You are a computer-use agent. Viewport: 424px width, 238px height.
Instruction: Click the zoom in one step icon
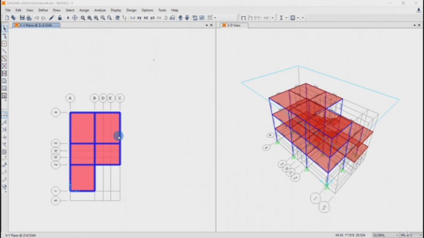click(x=103, y=18)
